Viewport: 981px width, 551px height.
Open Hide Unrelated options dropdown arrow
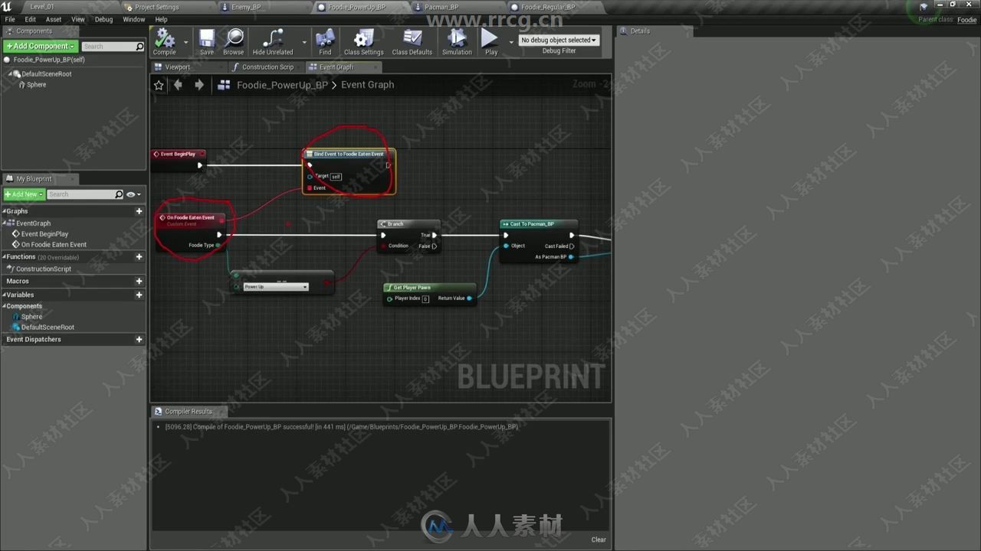point(304,42)
